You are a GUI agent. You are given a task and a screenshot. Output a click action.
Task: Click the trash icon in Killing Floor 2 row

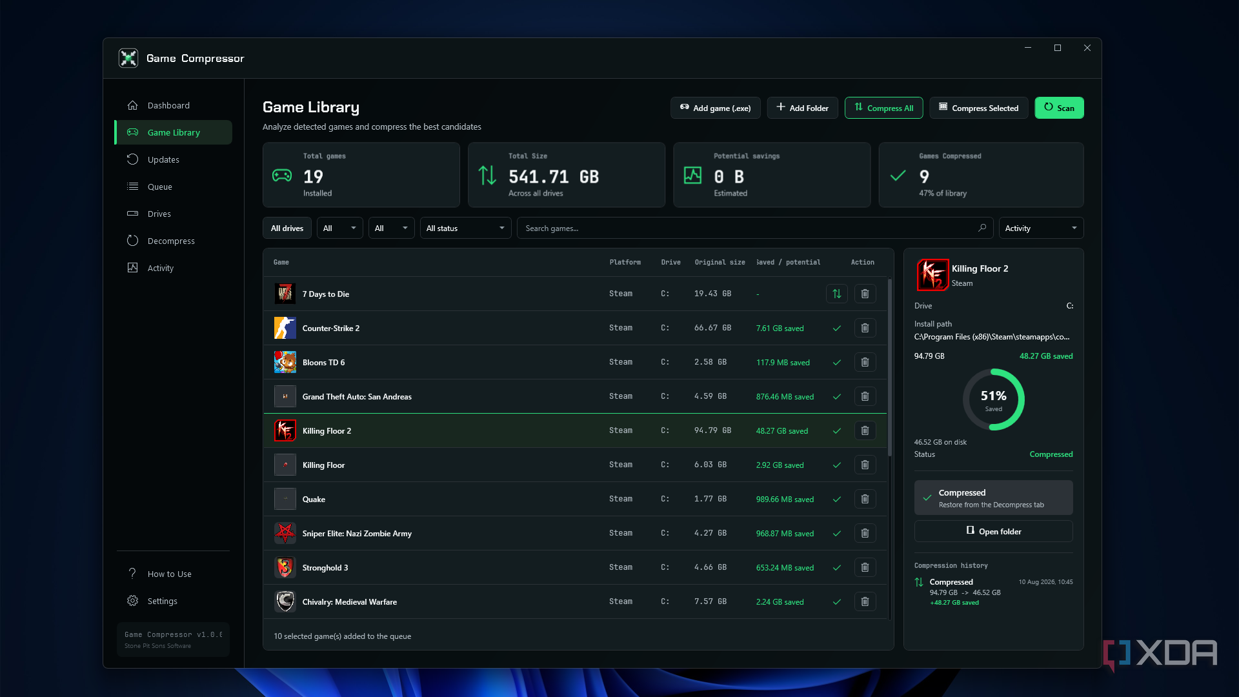865,430
